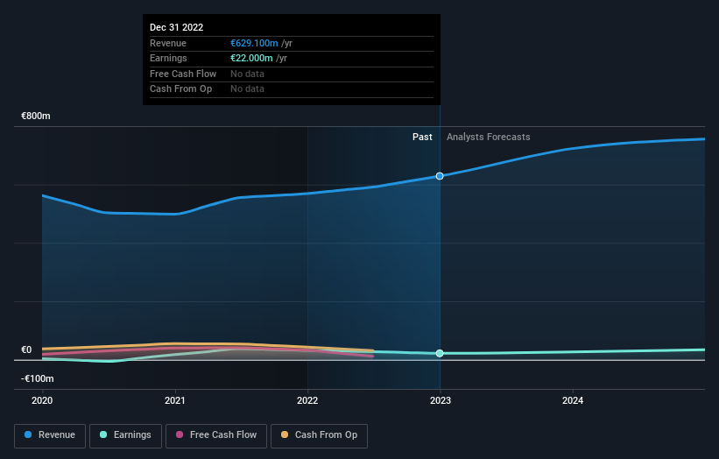
Task: Toggle the Free Cash Flow legend button
Action: 216,435
